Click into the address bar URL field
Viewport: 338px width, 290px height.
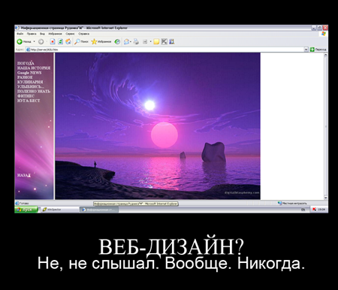point(165,50)
